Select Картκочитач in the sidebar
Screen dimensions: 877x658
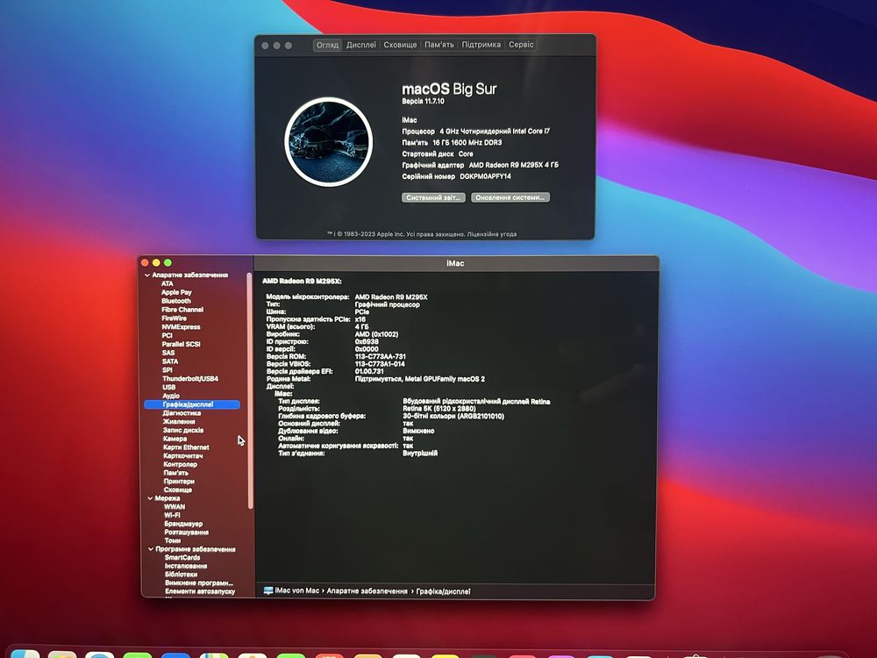183,456
